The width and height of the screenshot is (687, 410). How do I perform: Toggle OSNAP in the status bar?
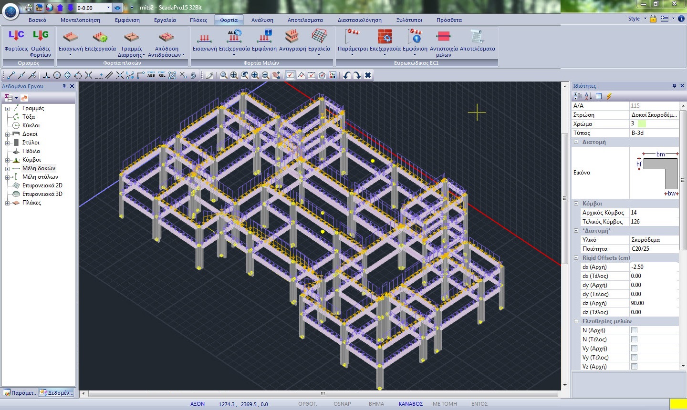pos(342,404)
